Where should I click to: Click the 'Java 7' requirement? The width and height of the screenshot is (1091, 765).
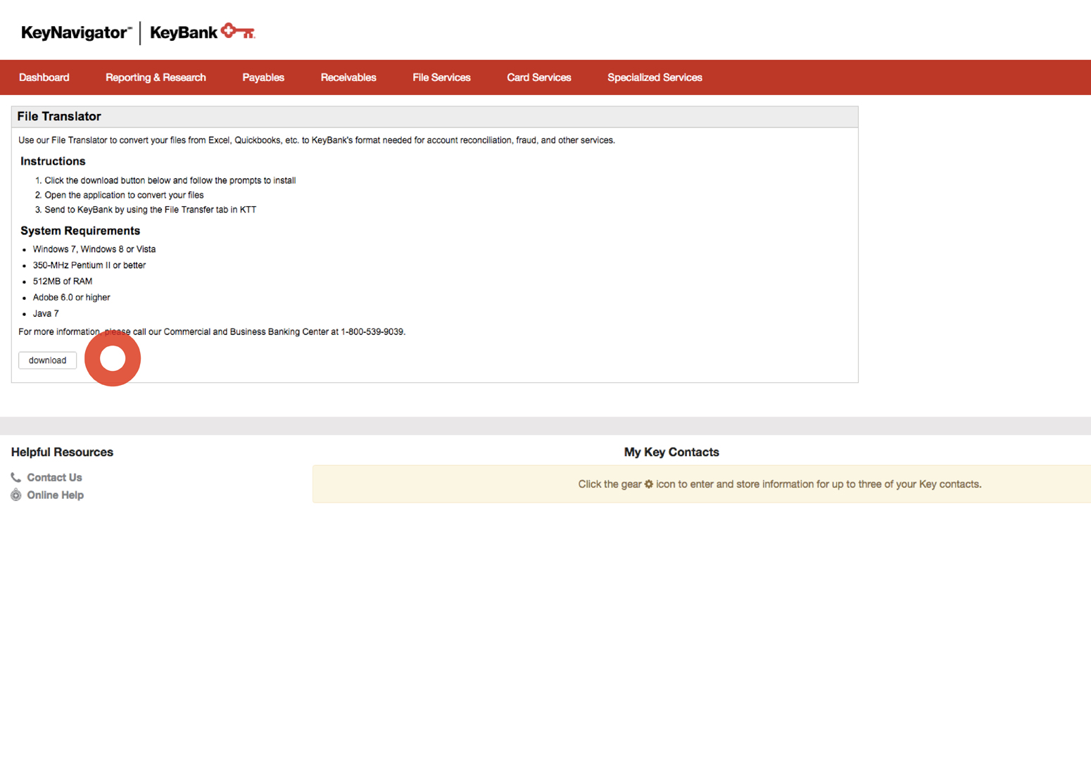point(46,313)
